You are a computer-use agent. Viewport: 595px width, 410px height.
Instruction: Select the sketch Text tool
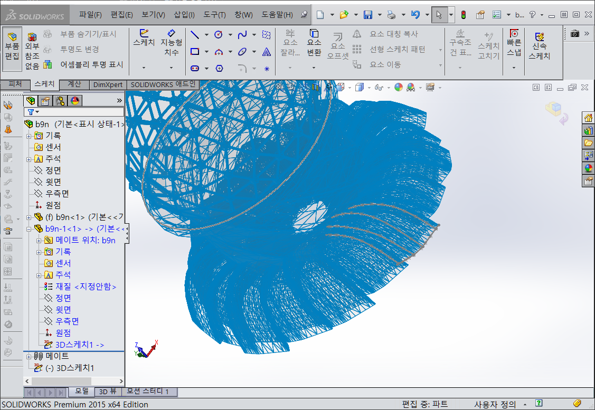[x=267, y=52]
